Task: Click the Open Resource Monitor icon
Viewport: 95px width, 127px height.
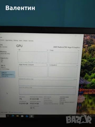Action: click(x=10, y=112)
